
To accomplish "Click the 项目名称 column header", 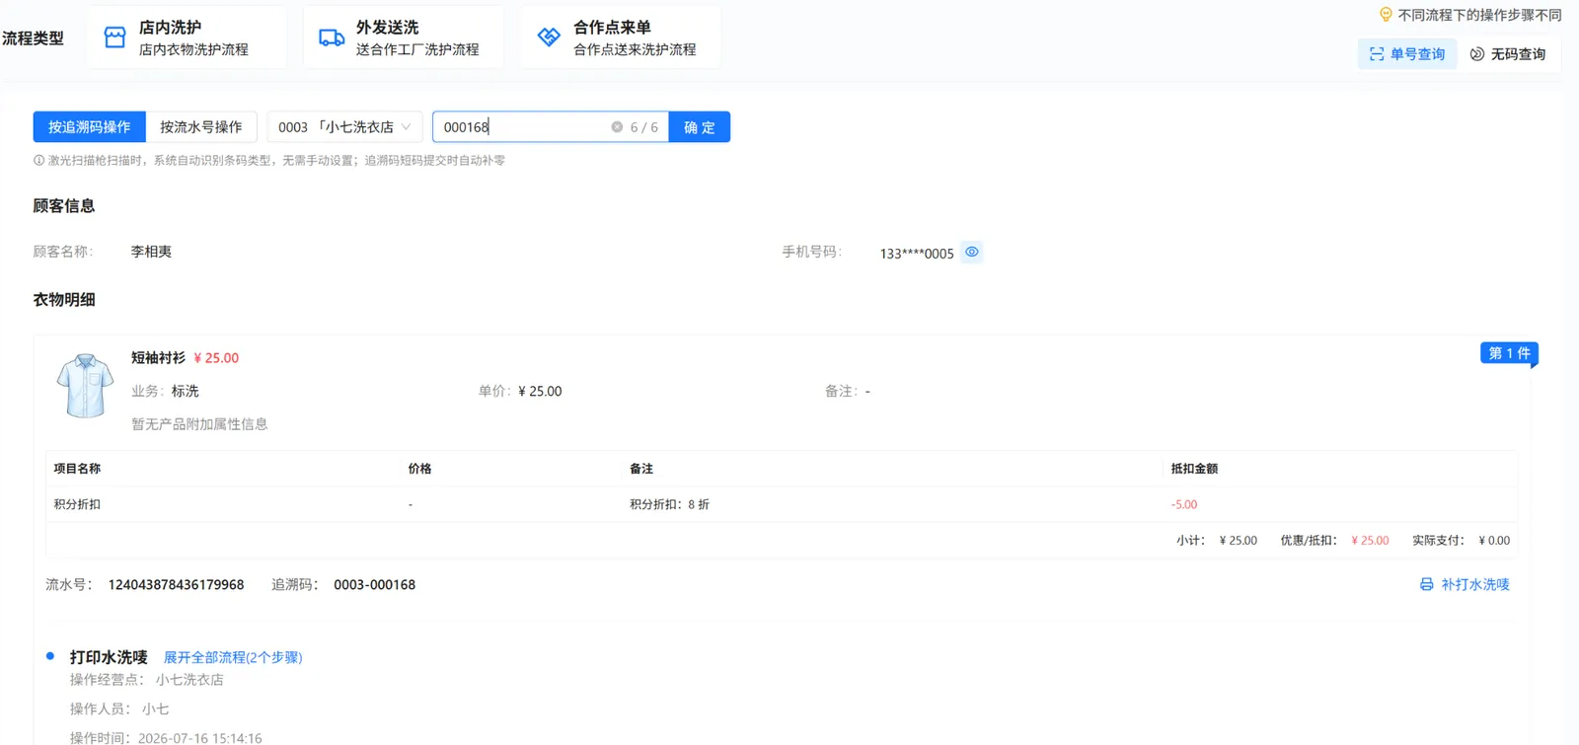I will pos(77,469).
